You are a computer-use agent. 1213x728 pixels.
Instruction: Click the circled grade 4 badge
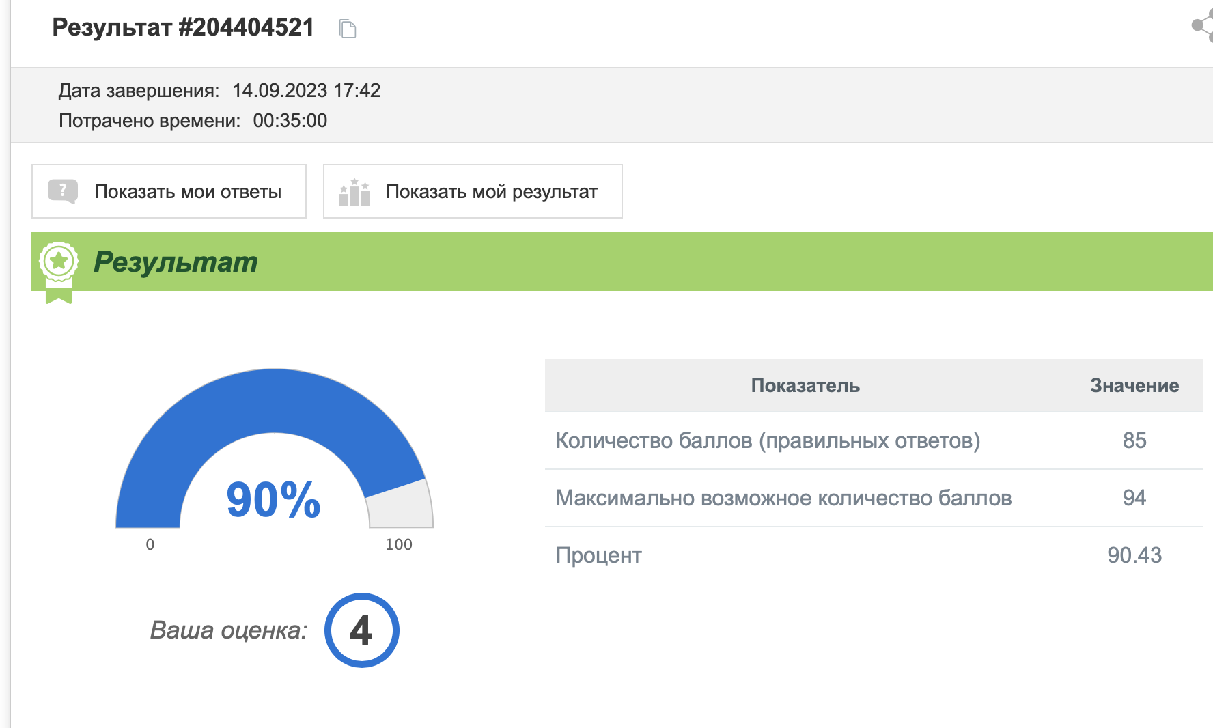(x=361, y=630)
